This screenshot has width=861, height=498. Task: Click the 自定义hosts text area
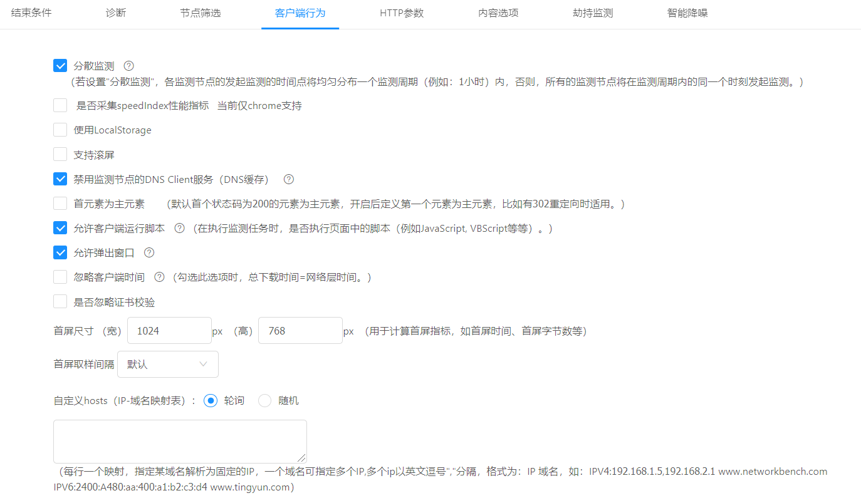point(180,441)
